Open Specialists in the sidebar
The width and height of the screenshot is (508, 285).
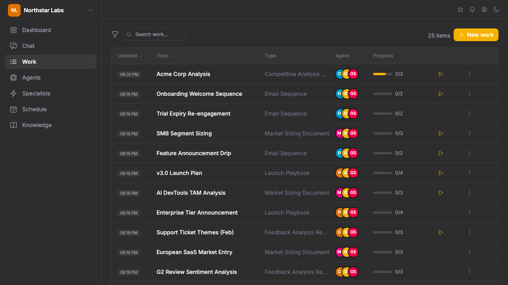50,93
